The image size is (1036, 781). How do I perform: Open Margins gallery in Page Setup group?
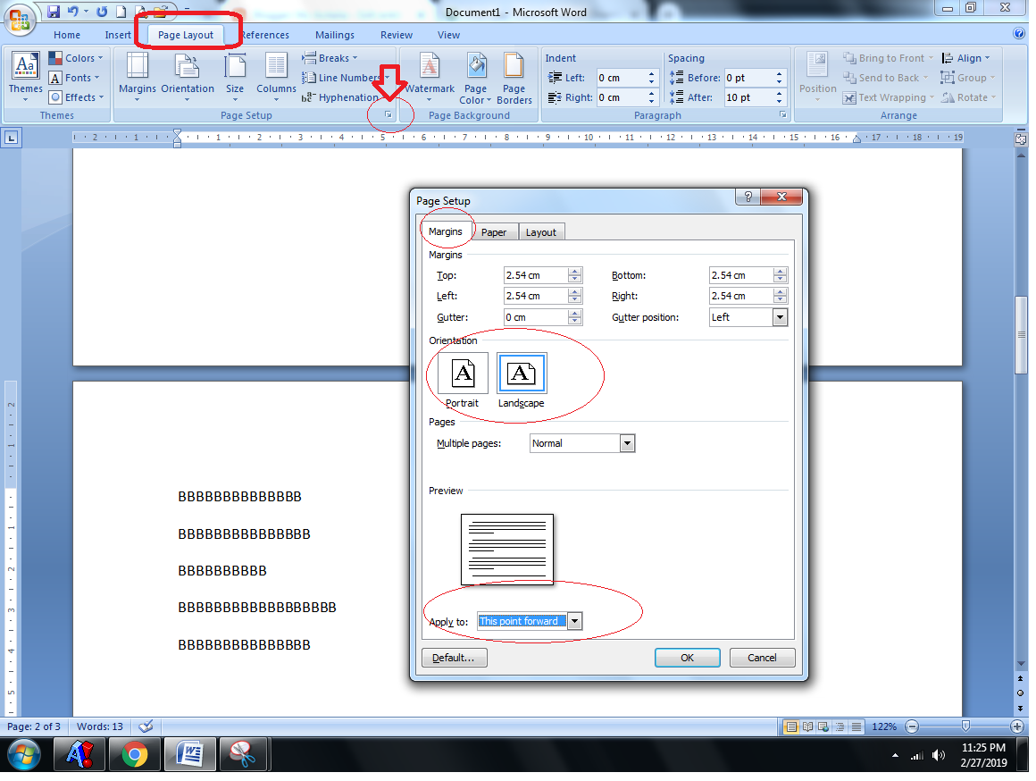click(138, 78)
